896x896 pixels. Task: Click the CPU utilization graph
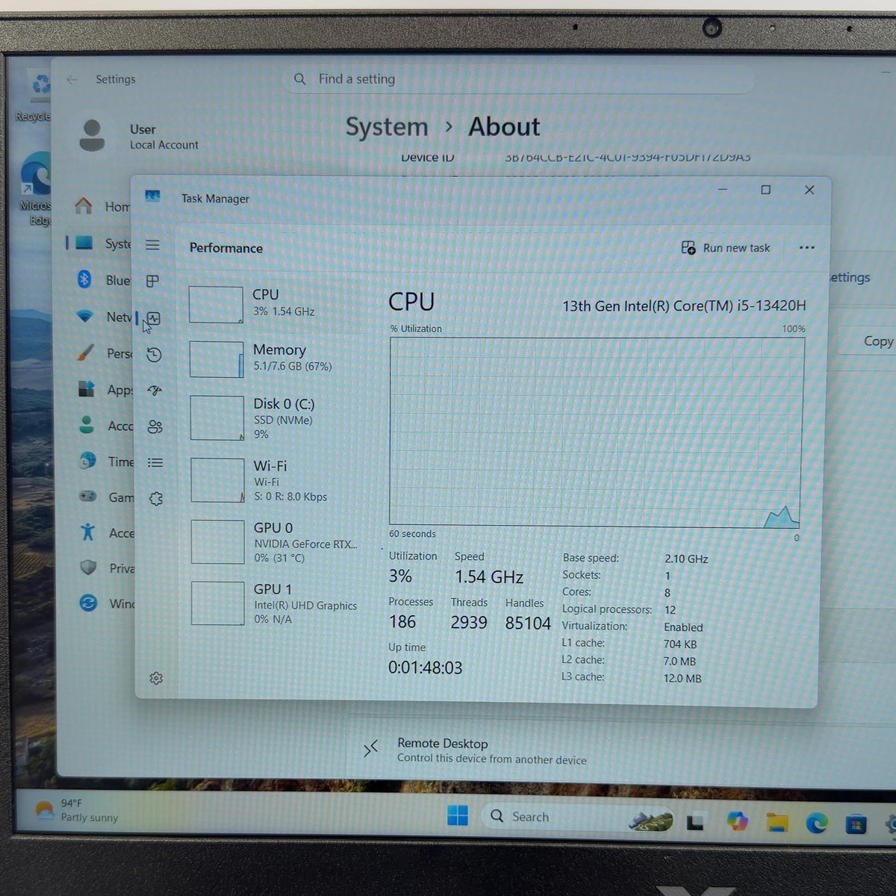pyautogui.click(x=596, y=432)
